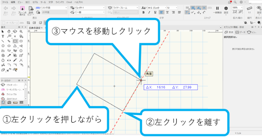
Task: Select the Rectangle tool
Action: (15, 41)
